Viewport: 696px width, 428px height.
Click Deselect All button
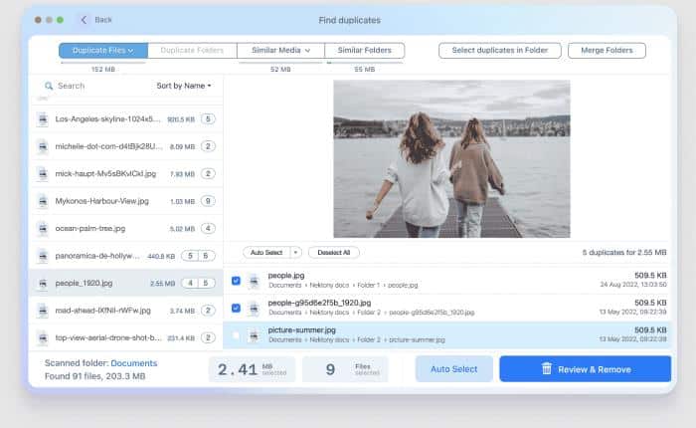(334, 253)
